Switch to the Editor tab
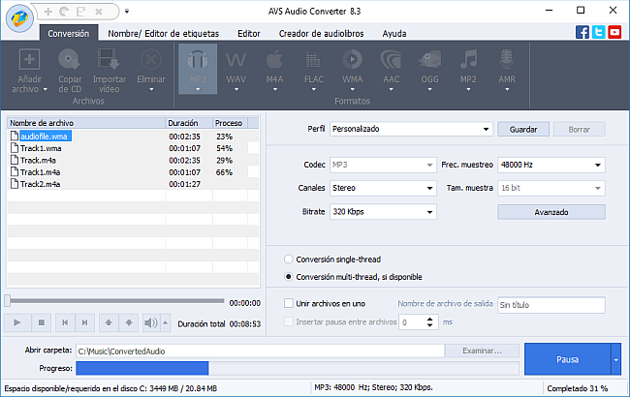Image resolution: width=630 pixels, height=397 pixels. pyautogui.click(x=249, y=33)
